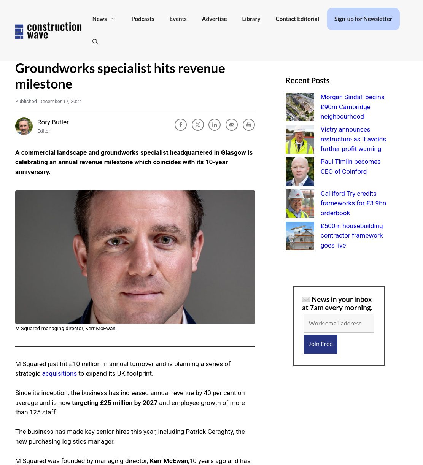Share article via LinkedIn icon

[215, 125]
